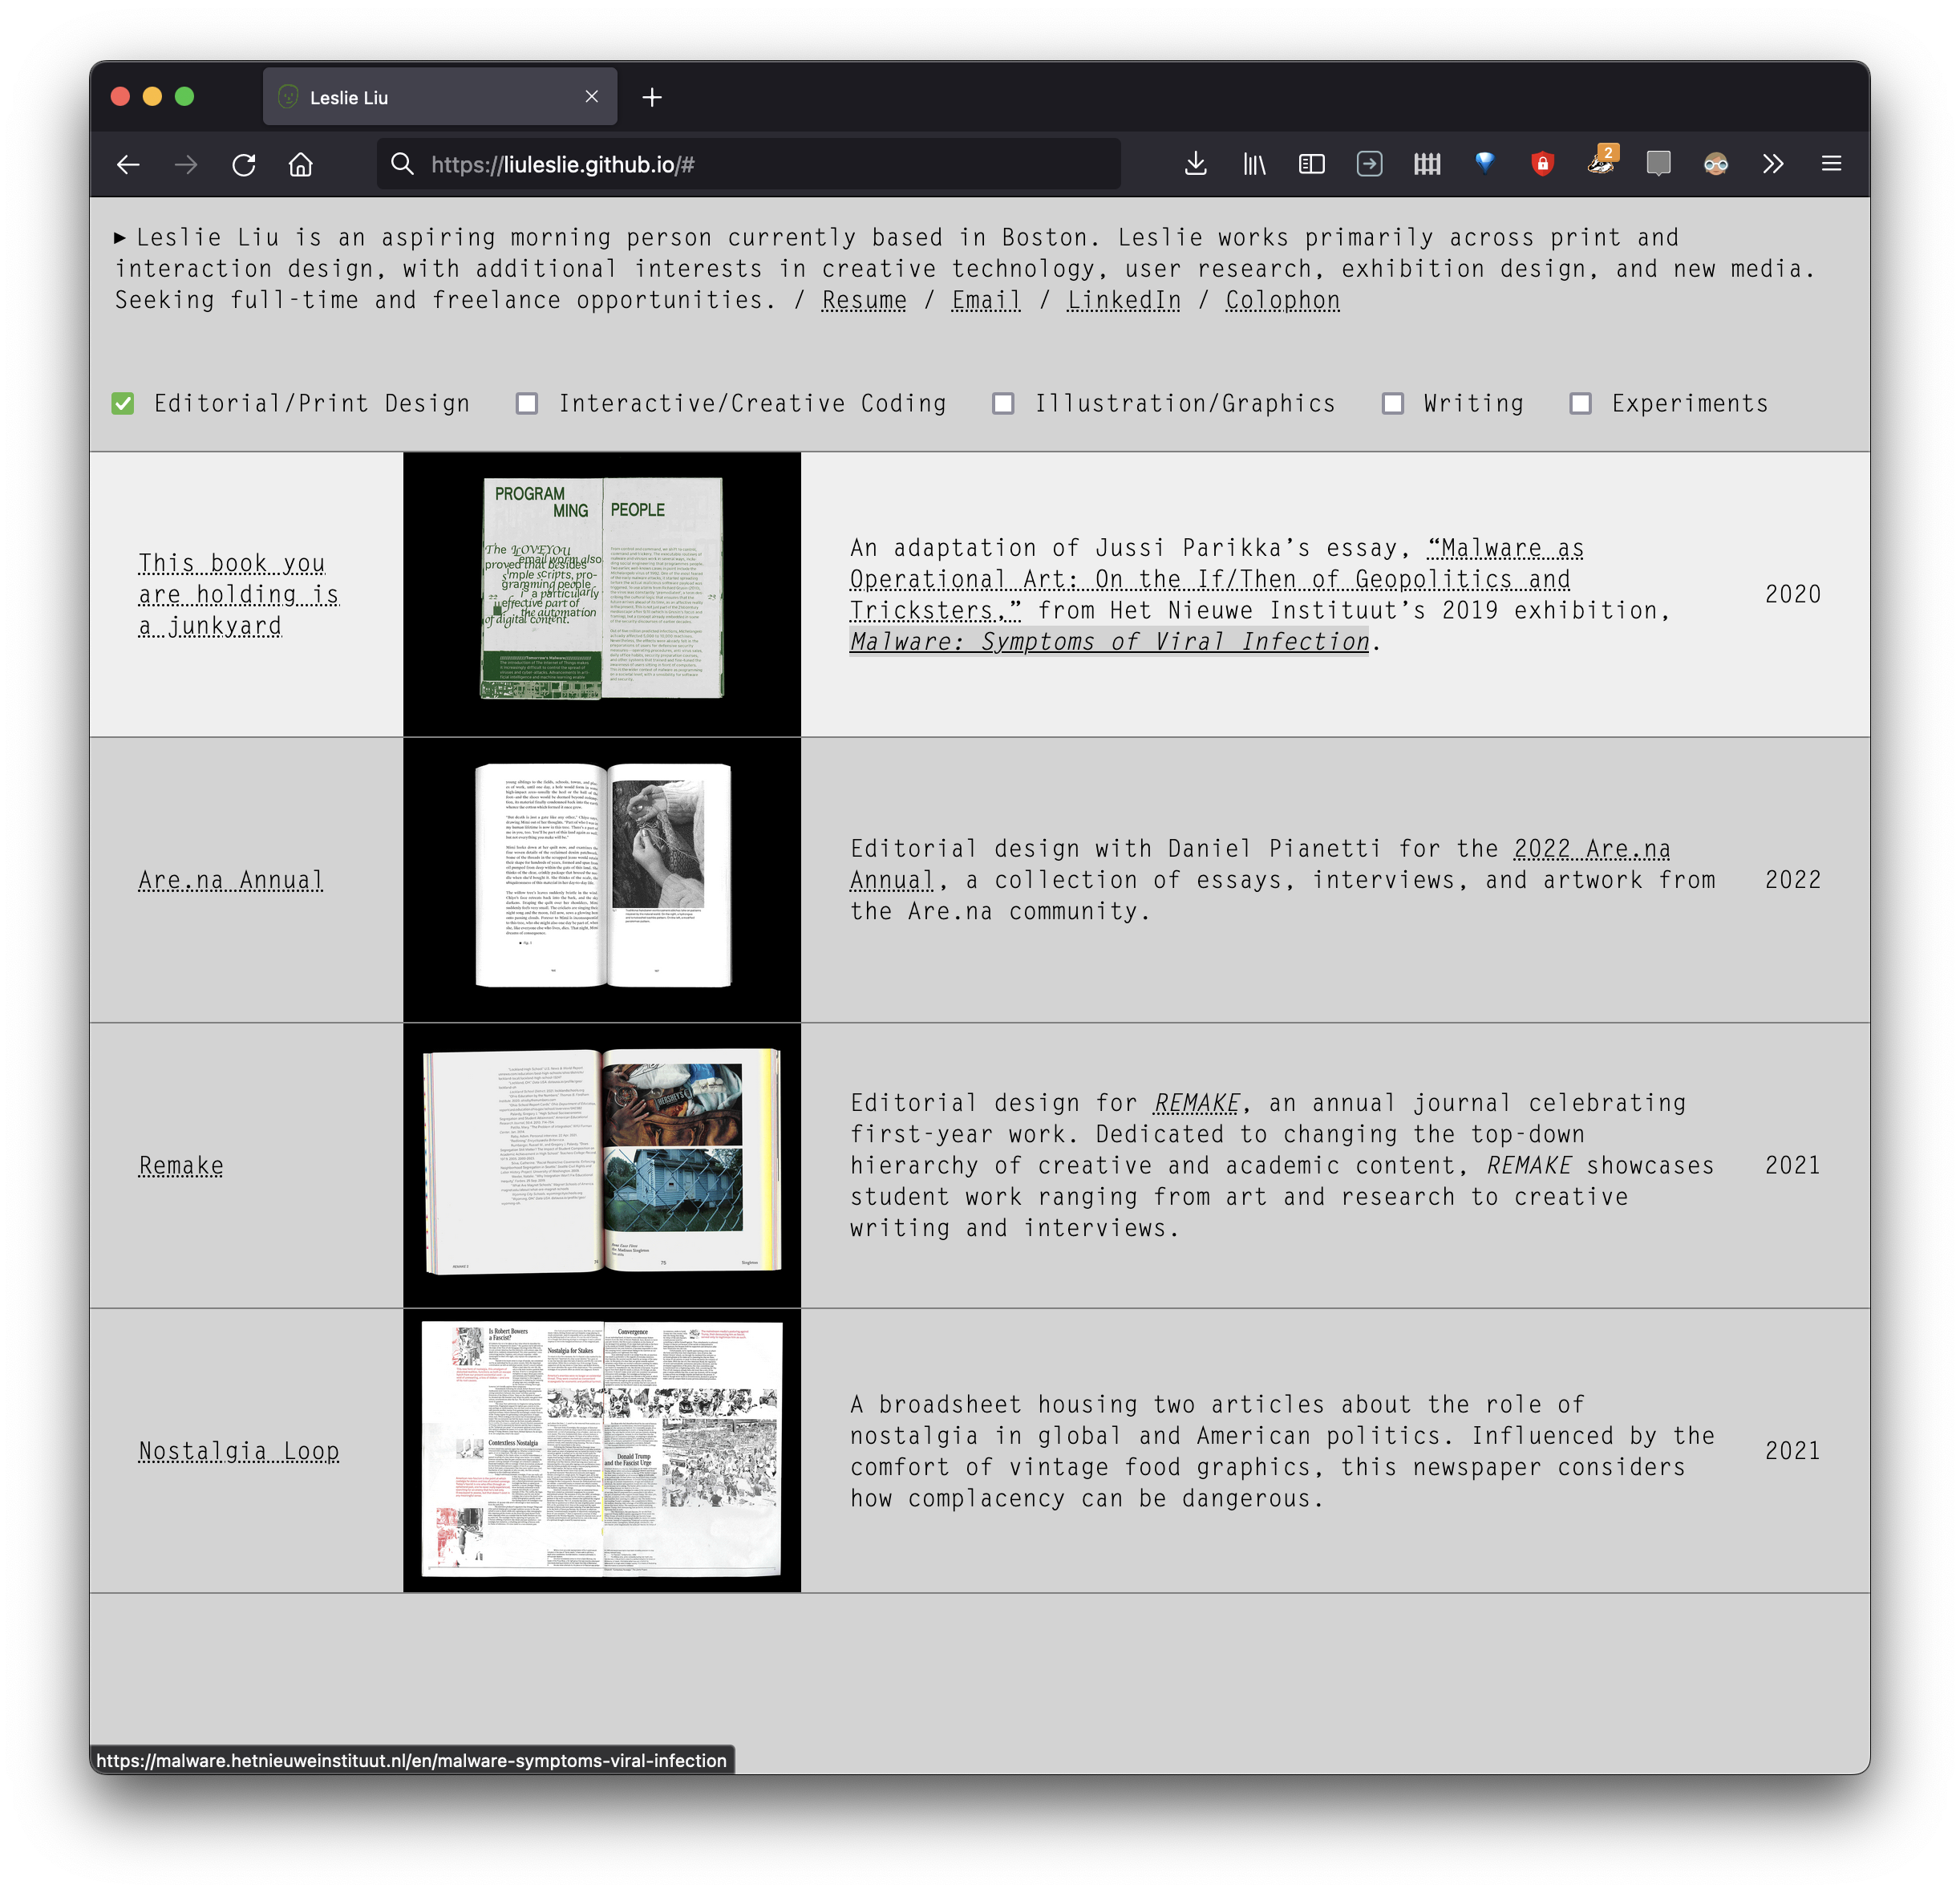The height and width of the screenshot is (1893, 1960).
Task: Toggle the sidebar view icon
Action: click(1311, 164)
